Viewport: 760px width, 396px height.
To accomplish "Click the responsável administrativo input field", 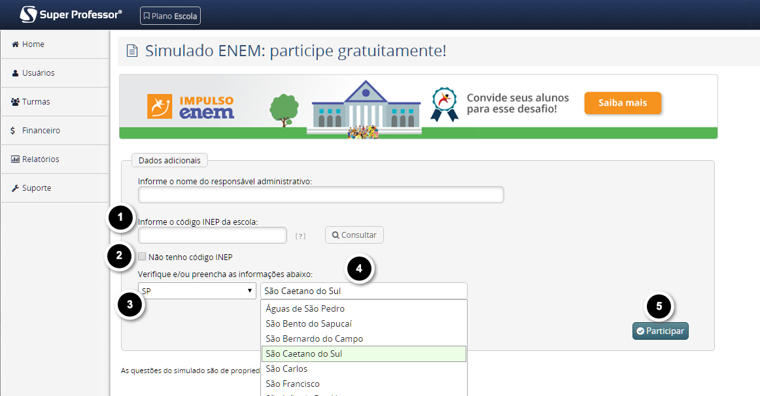I will click(320, 195).
